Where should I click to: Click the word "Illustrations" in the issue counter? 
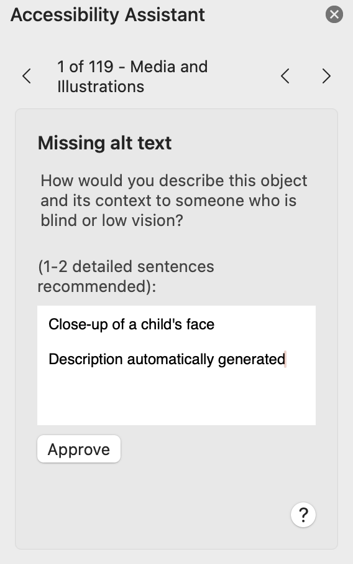pos(101,87)
